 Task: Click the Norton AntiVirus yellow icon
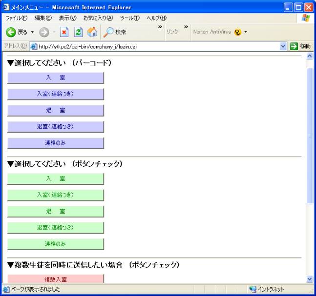tap(238, 32)
